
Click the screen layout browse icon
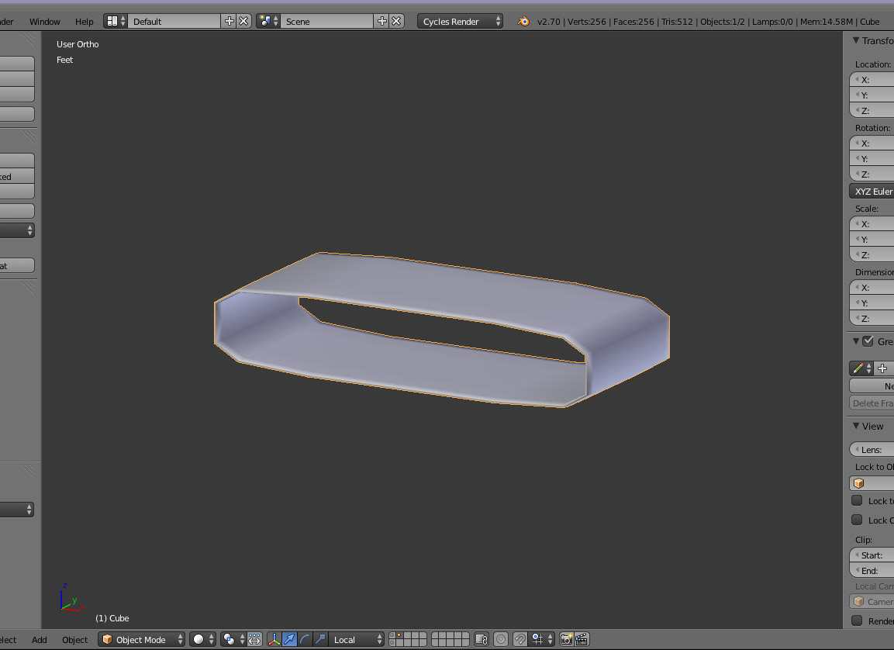116,21
